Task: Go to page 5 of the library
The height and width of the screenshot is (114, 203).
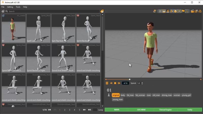Action: [79, 110]
